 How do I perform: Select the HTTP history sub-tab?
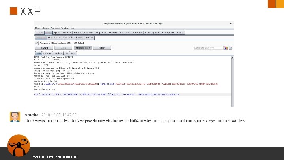(x=54, y=38)
